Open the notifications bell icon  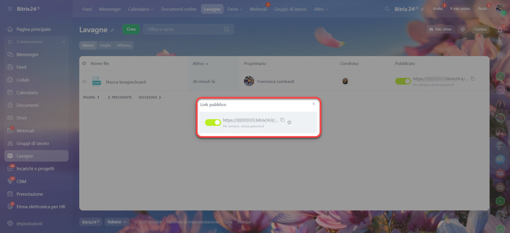[500, 30]
